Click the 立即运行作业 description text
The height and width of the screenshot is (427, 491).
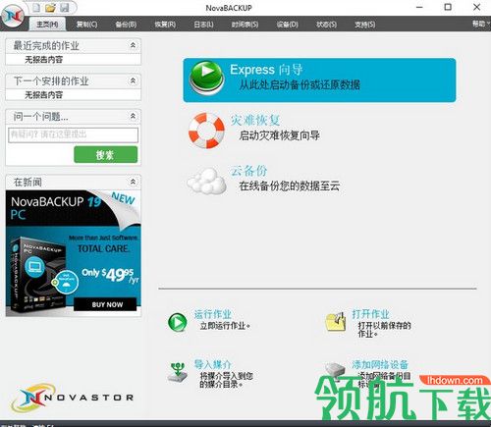point(225,326)
